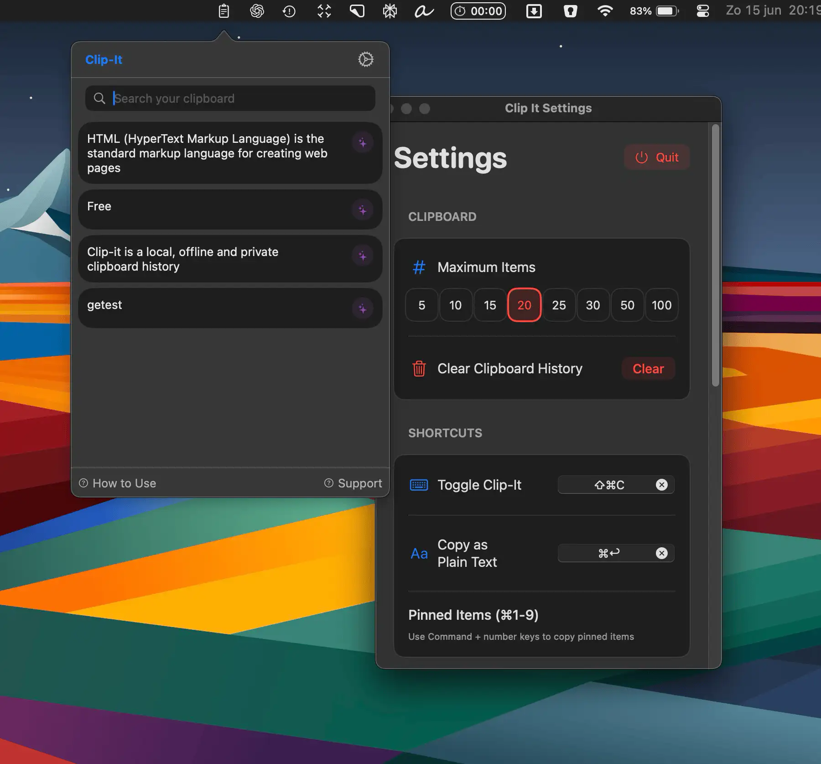Select the 'Clip-it is a local, offline' entry

click(230, 259)
